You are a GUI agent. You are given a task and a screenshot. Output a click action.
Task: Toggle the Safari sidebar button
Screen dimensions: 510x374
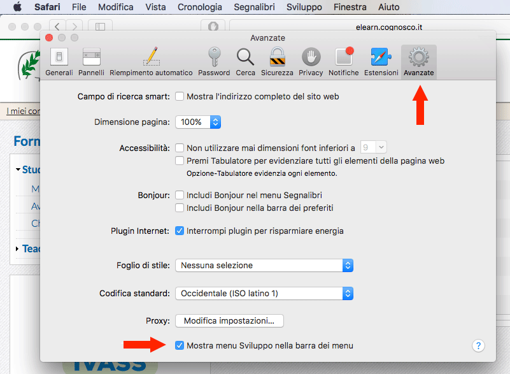pyautogui.click(x=100, y=26)
